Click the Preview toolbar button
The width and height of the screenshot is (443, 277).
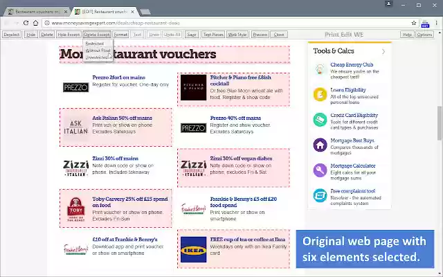pos(260,35)
